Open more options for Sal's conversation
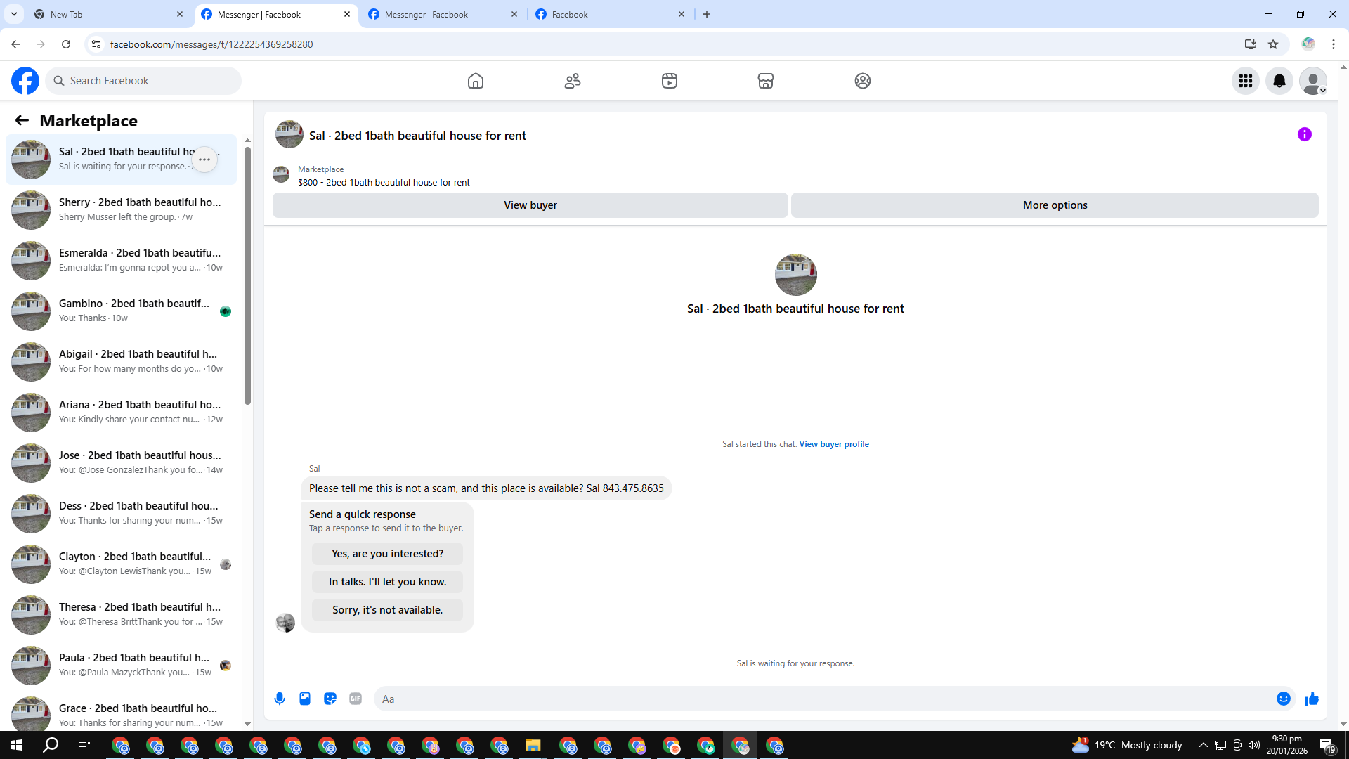The height and width of the screenshot is (759, 1349). pos(204,160)
